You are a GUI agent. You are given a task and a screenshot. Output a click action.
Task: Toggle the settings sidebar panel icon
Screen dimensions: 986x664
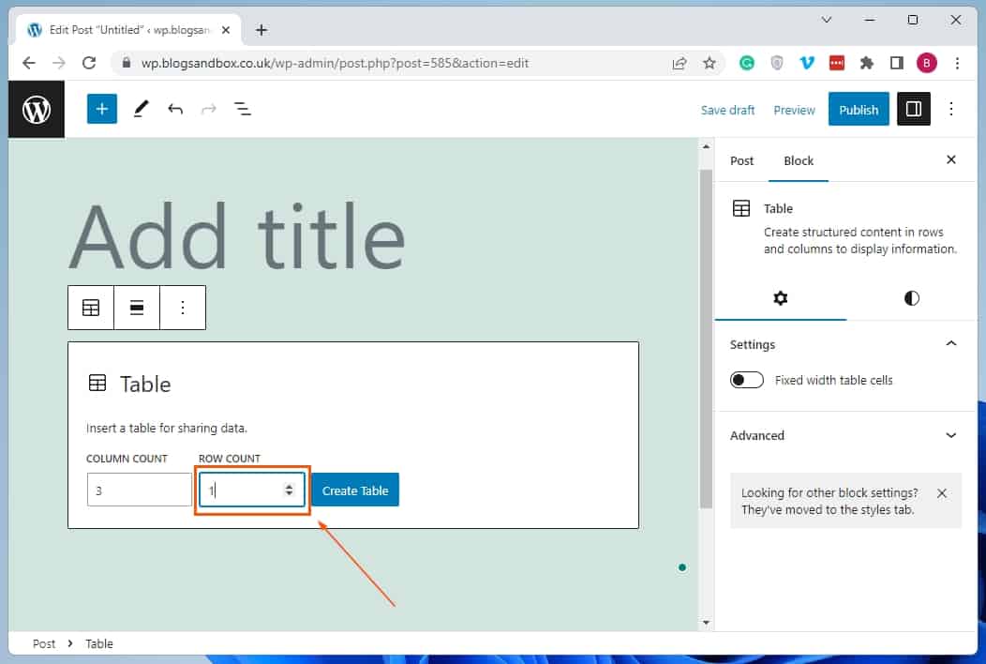click(913, 109)
